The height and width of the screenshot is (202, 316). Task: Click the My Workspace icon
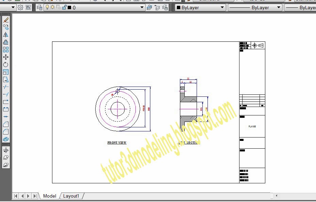28,8
